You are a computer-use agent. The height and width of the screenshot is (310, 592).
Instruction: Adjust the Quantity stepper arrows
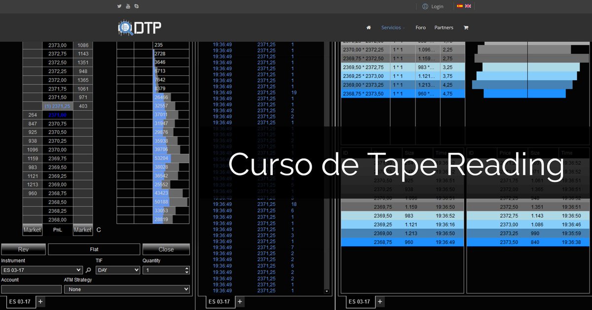(186, 270)
